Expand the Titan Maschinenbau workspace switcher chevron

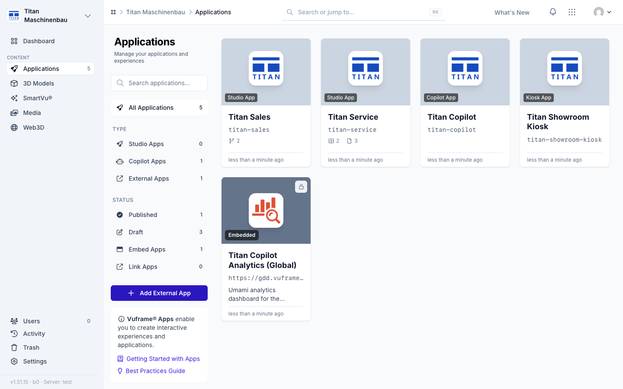[88, 16]
